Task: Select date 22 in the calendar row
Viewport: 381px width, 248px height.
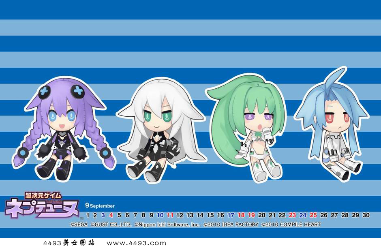Action: 282,215
